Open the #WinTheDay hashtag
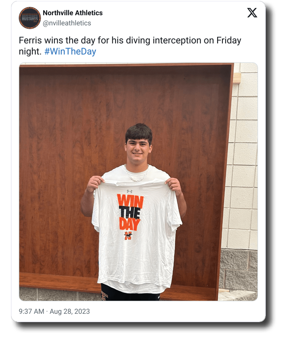This screenshot has width=288, height=340. (70, 51)
